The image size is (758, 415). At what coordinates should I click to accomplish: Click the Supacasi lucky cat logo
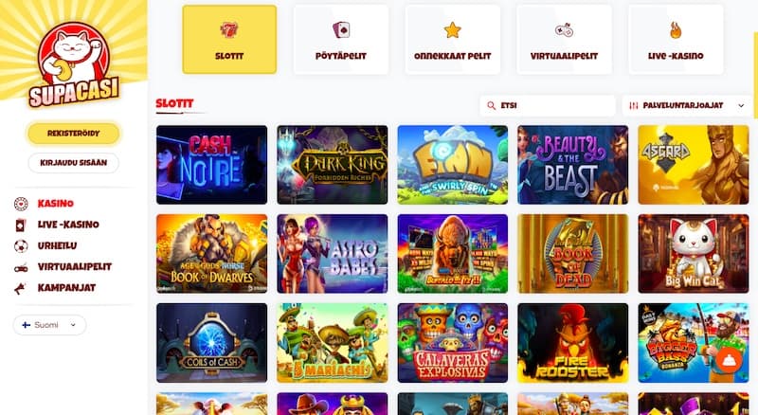[74, 63]
